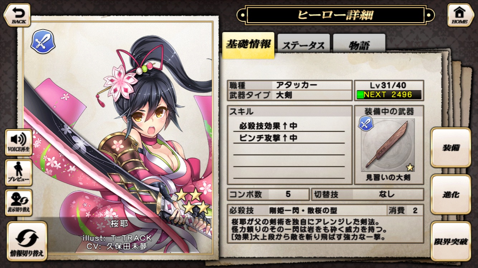Play the character voice with VOICE再生

(19, 142)
